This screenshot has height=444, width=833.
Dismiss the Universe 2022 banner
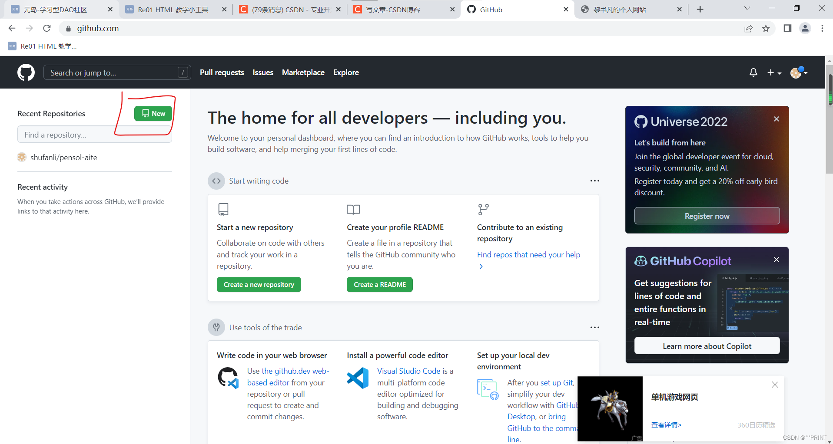(776, 119)
